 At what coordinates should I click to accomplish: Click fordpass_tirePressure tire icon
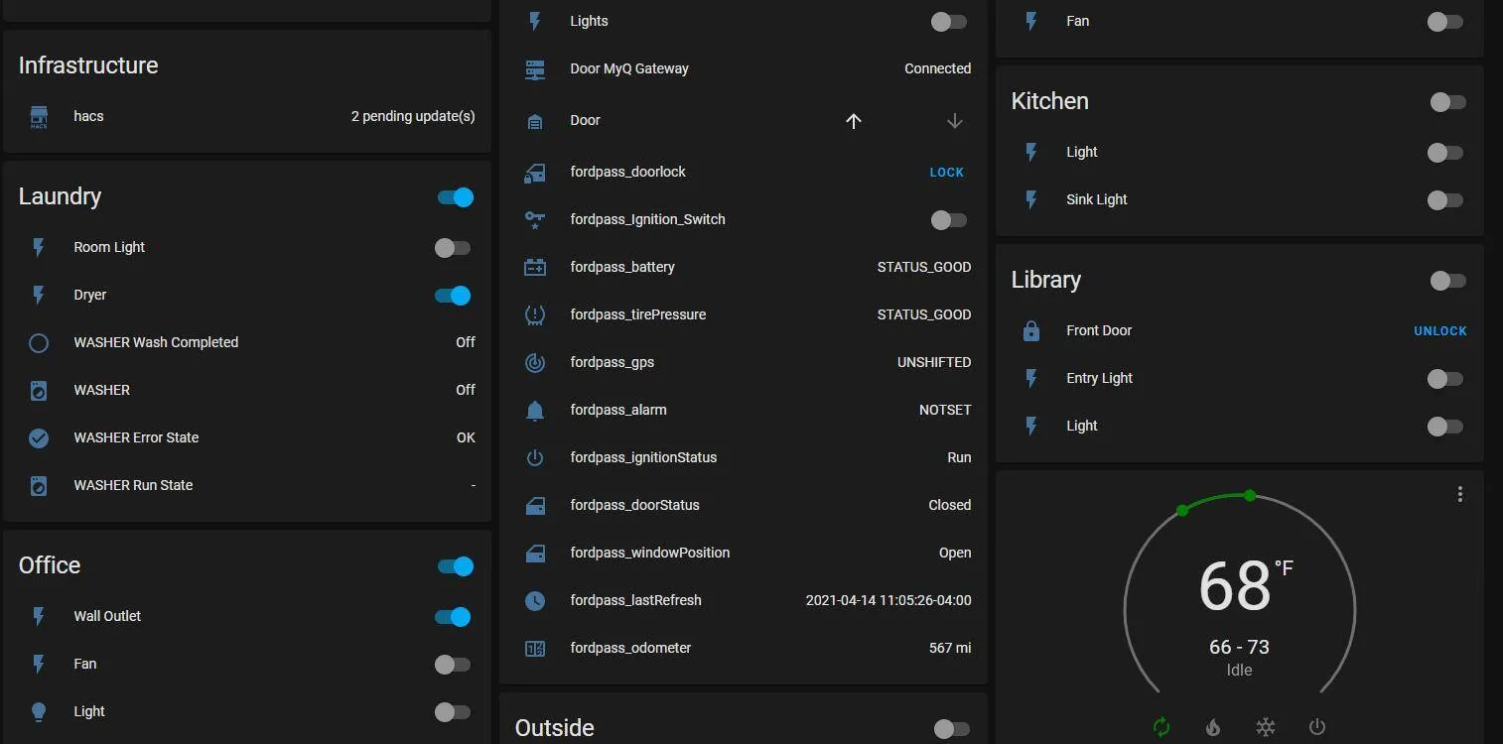click(535, 314)
